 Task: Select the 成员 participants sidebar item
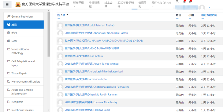click(24, 25)
